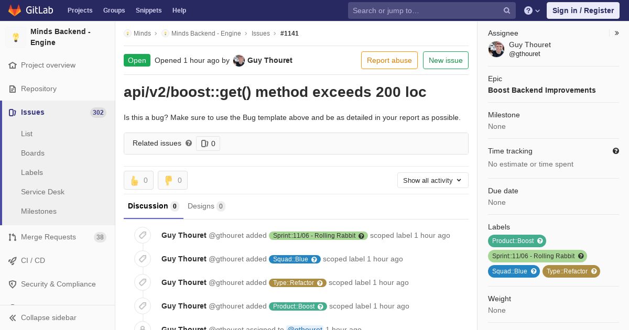
Task: Click author avatar next to Opened by
Action: 239,61
